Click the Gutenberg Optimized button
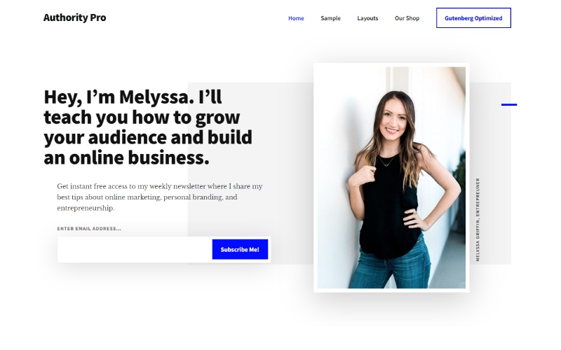The width and height of the screenshot is (561, 350). pyautogui.click(x=473, y=18)
